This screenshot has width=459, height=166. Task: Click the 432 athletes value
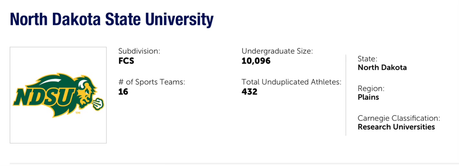[249, 92]
